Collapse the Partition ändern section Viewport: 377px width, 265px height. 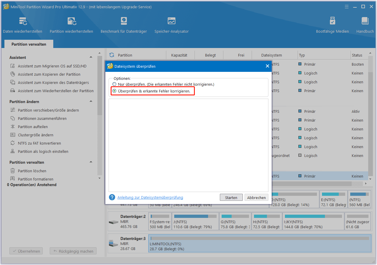tap(91, 102)
